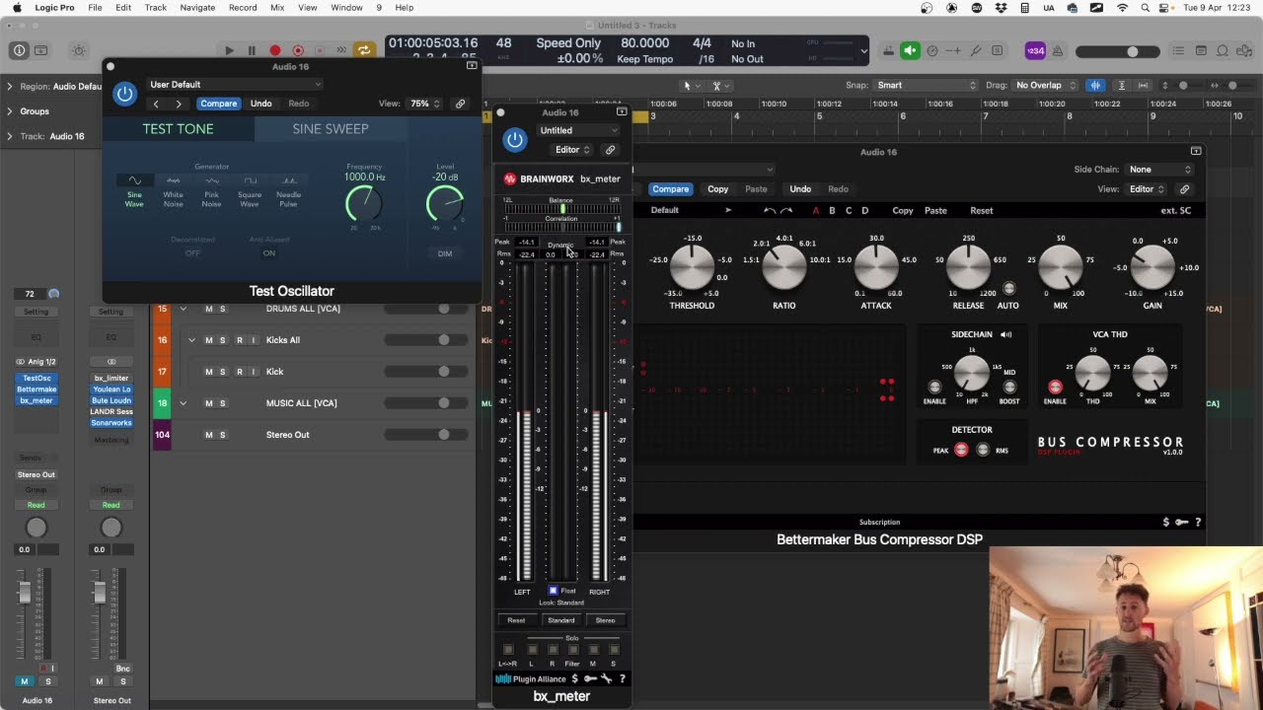The width and height of the screenshot is (1263, 710).
Task: Click the Quick Help lightbulb icon
Action: tap(79, 50)
